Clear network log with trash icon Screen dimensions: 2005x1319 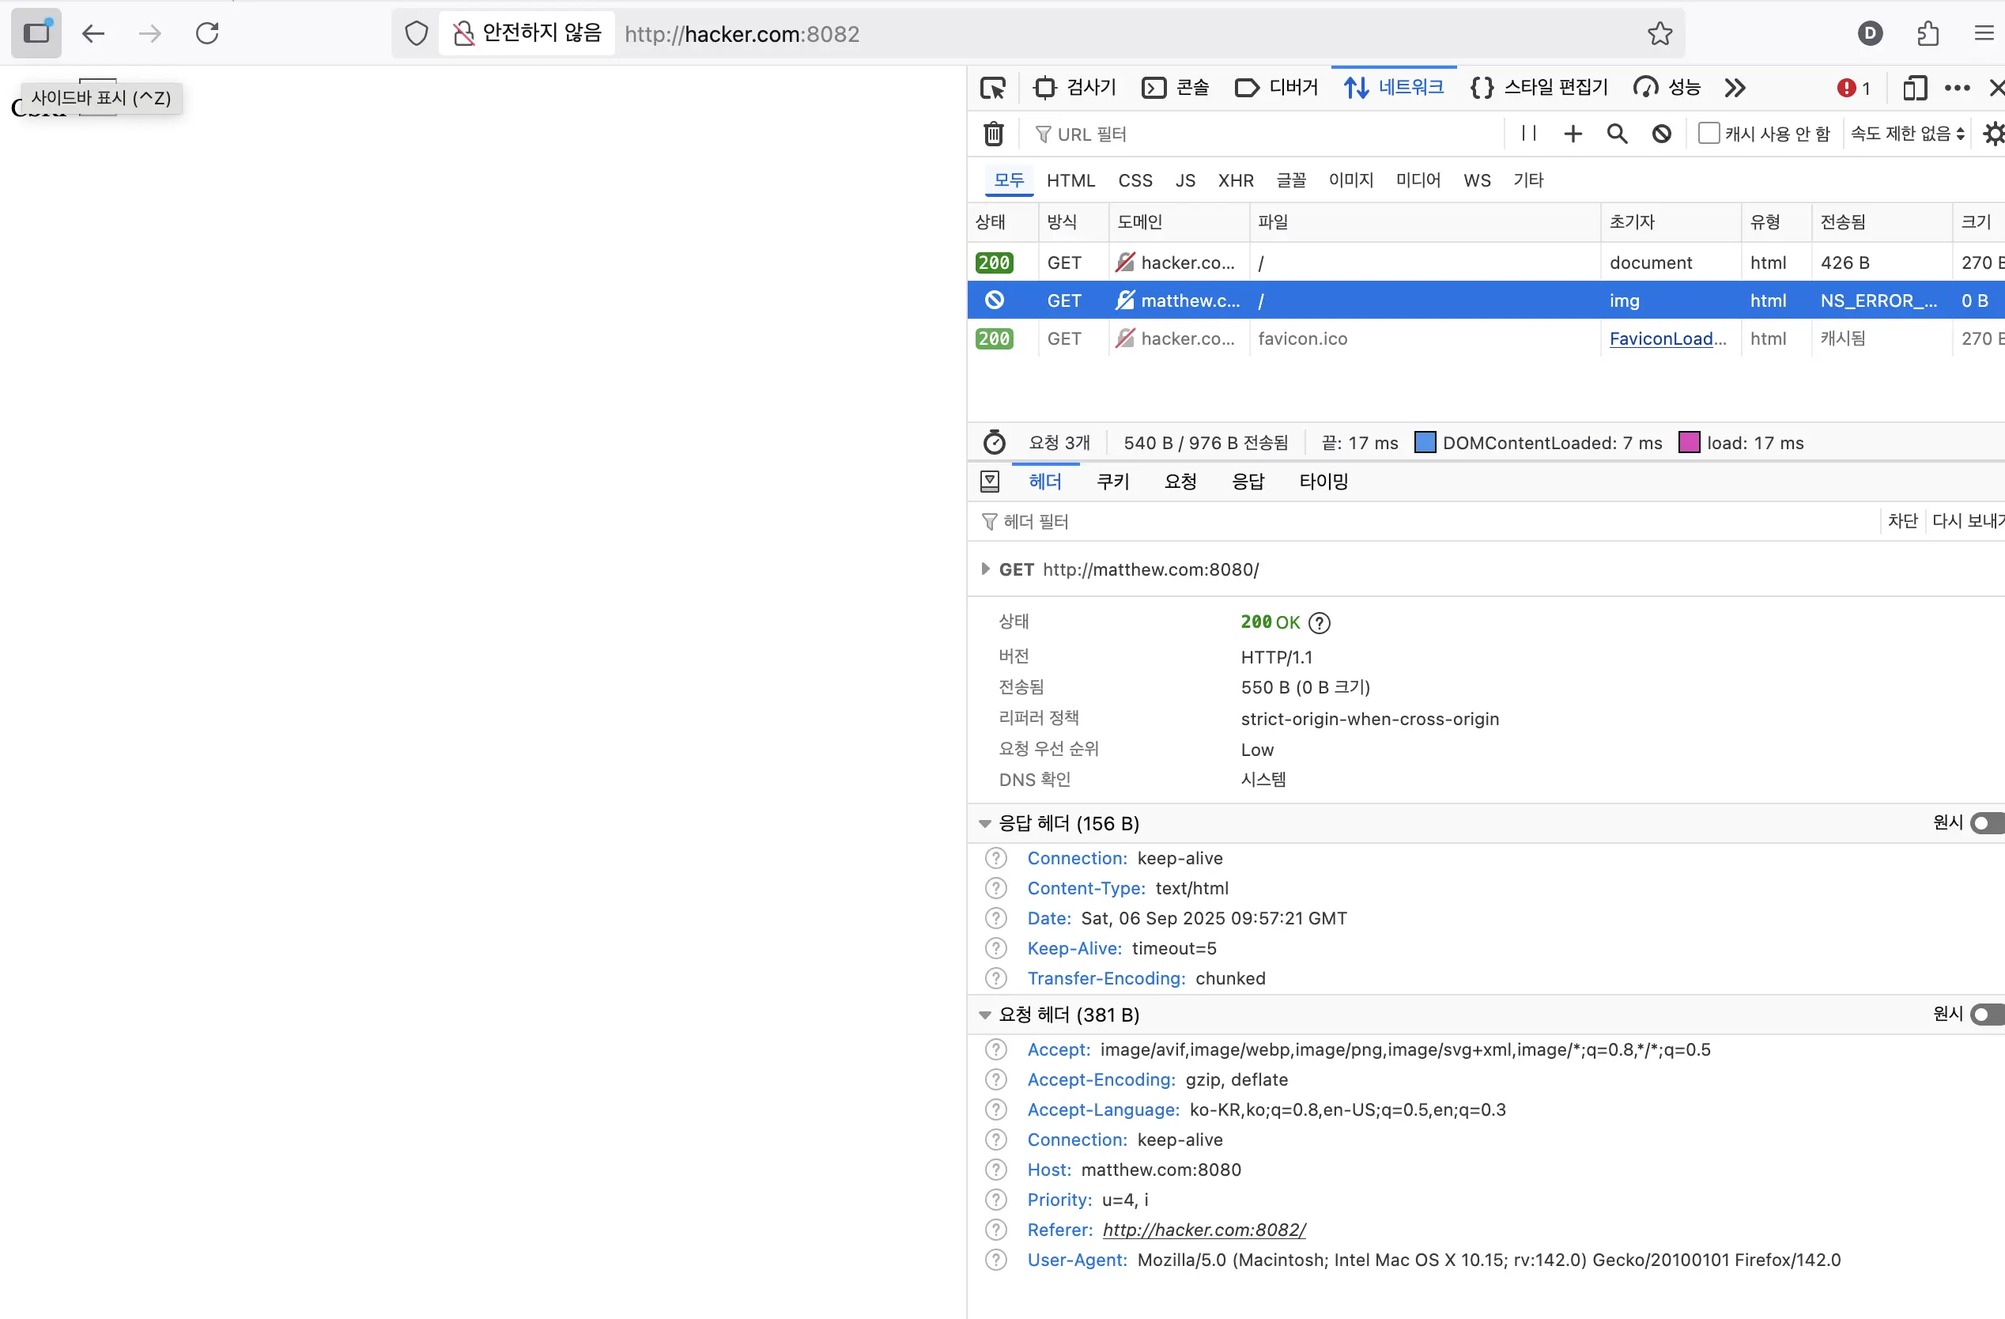pyautogui.click(x=993, y=134)
